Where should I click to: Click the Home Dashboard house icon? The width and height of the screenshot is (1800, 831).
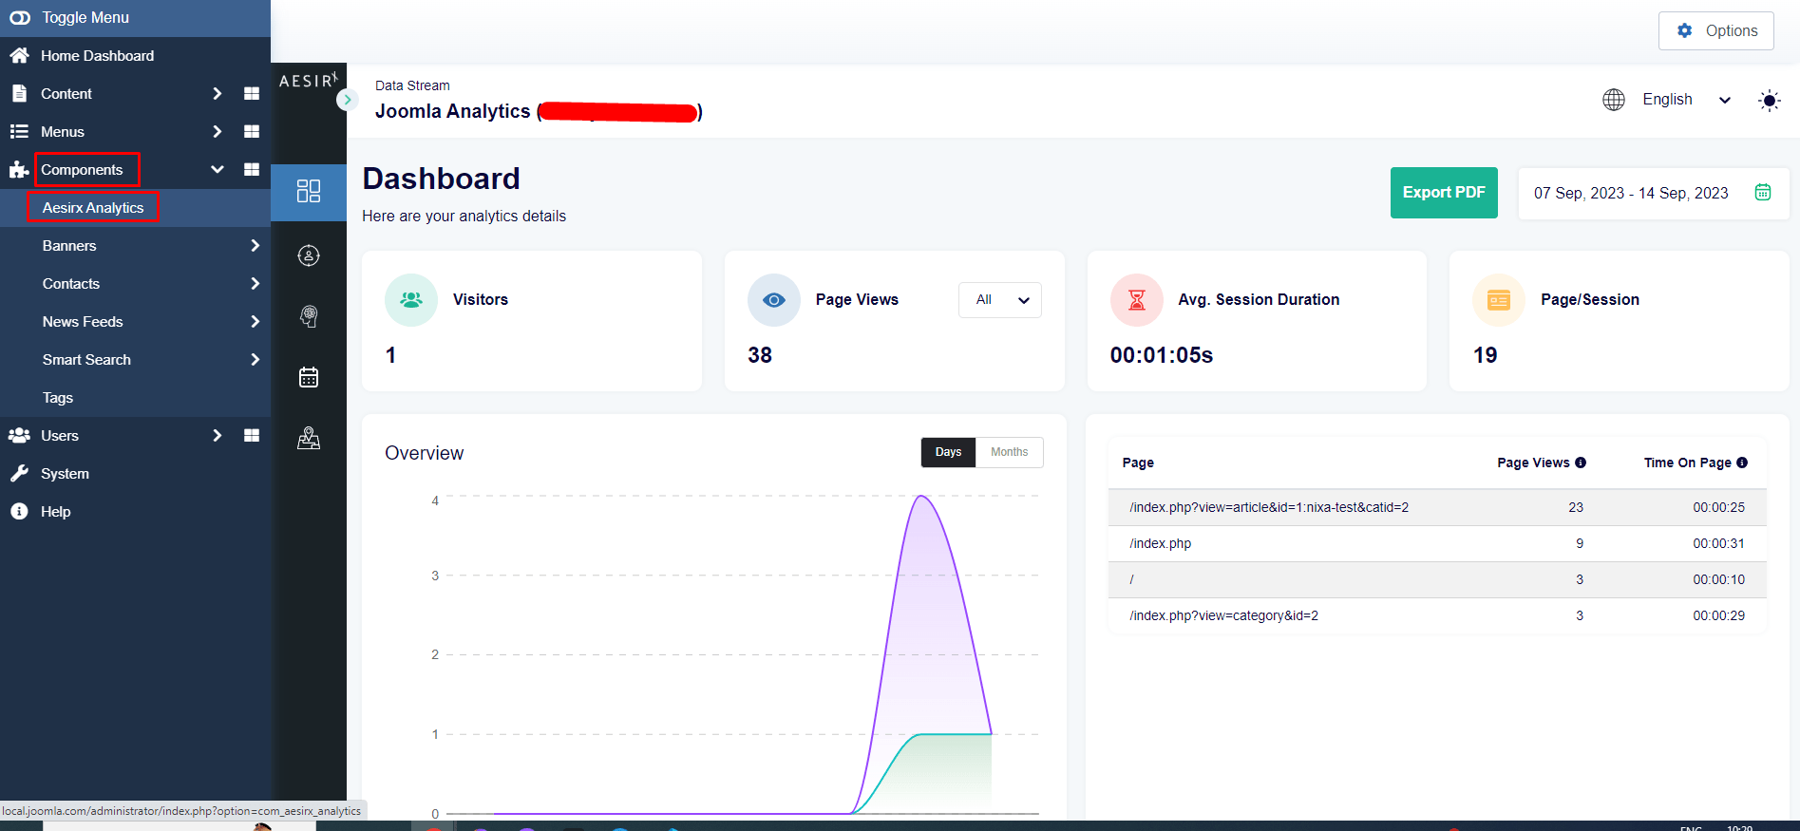click(x=19, y=55)
